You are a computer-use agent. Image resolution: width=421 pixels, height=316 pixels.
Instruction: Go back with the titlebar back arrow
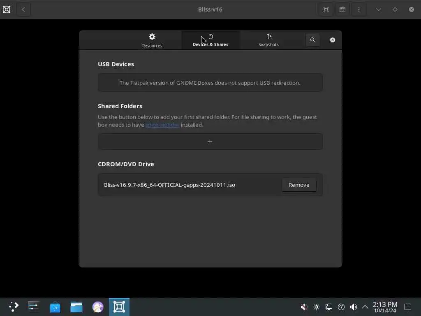[23, 9]
